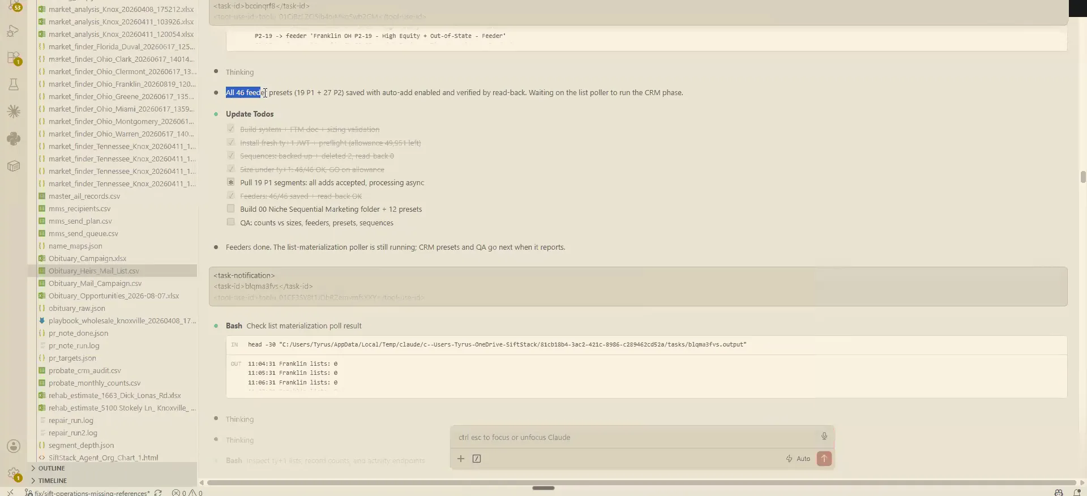Open the Claude starburst icon in activity bar

[14, 112]
